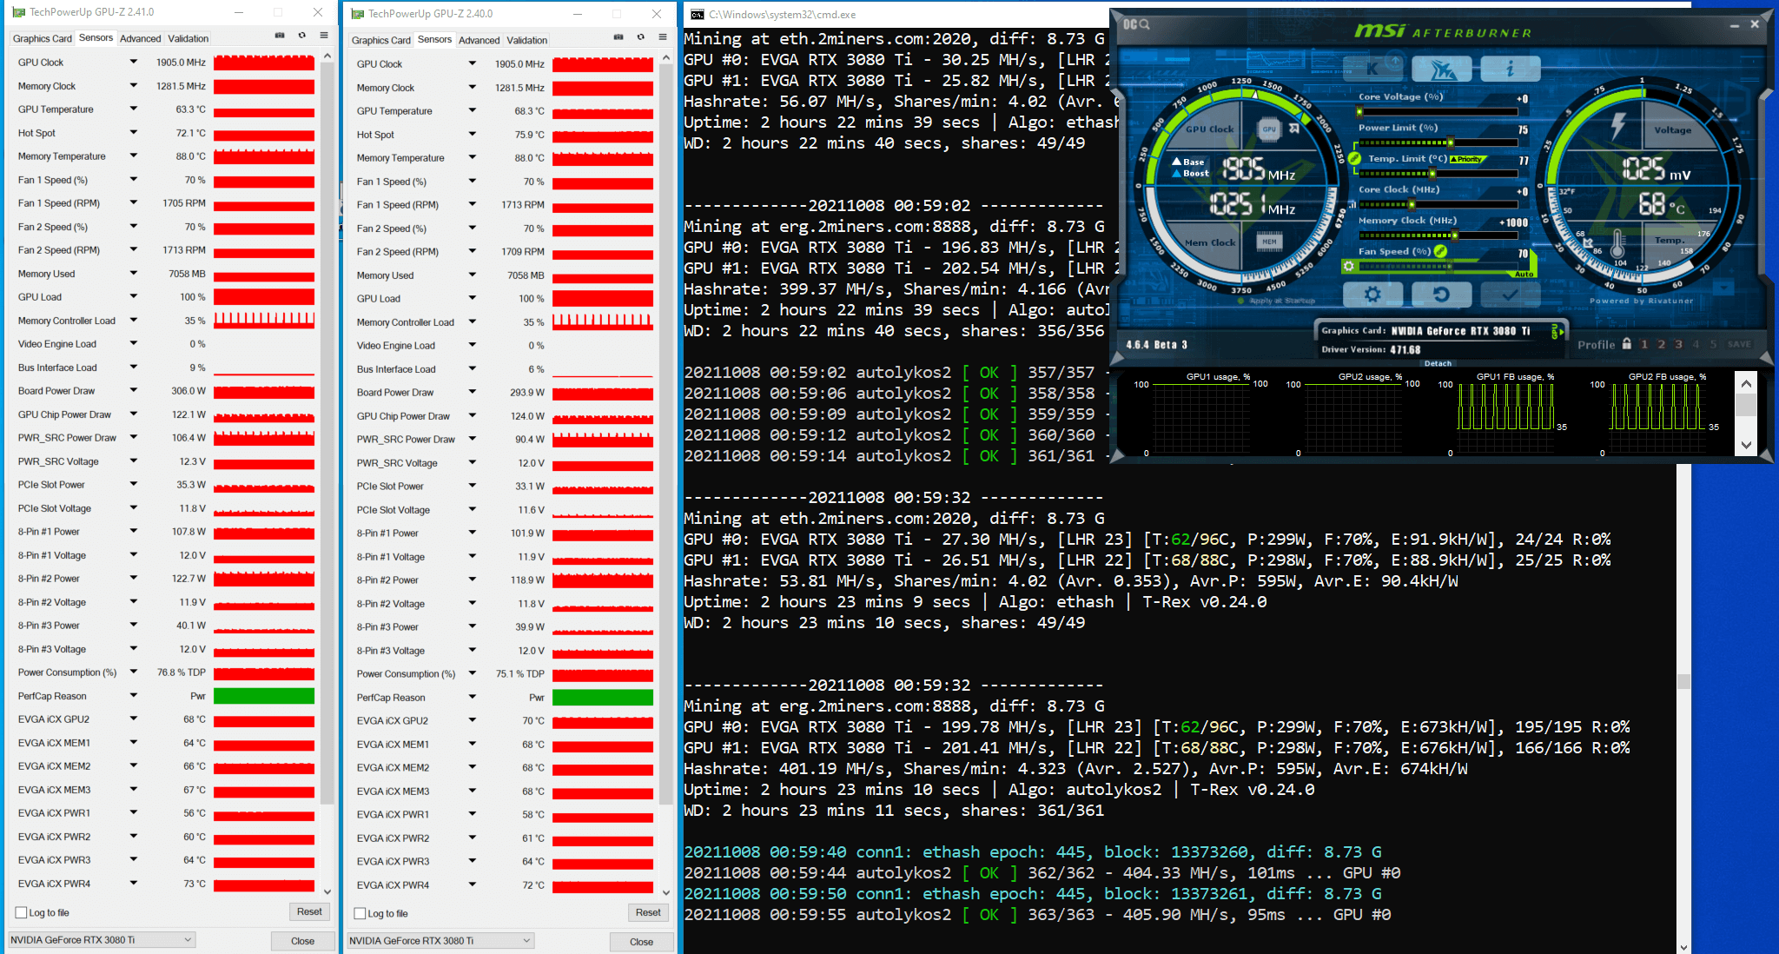
Task: Switch to Advanced tab in left GPU-Z
Action: click(x=140, y=38)
